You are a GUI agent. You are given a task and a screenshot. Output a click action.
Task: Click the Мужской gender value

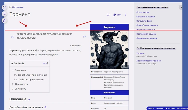click(x=108, y=98)
